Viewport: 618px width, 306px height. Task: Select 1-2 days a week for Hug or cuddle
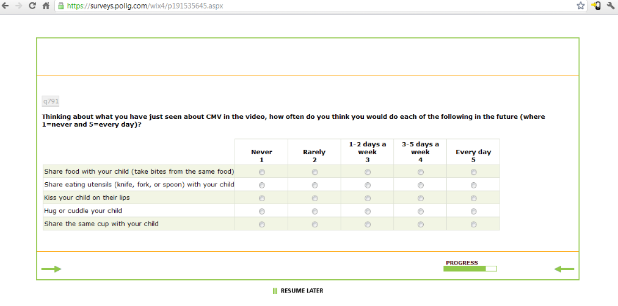tap(368, 211)
